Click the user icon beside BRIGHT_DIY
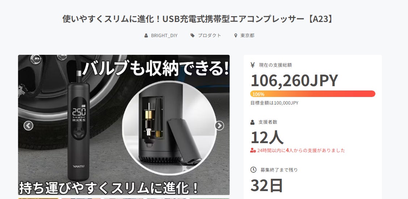Viewport: 408px width, 199px height. 146,35
